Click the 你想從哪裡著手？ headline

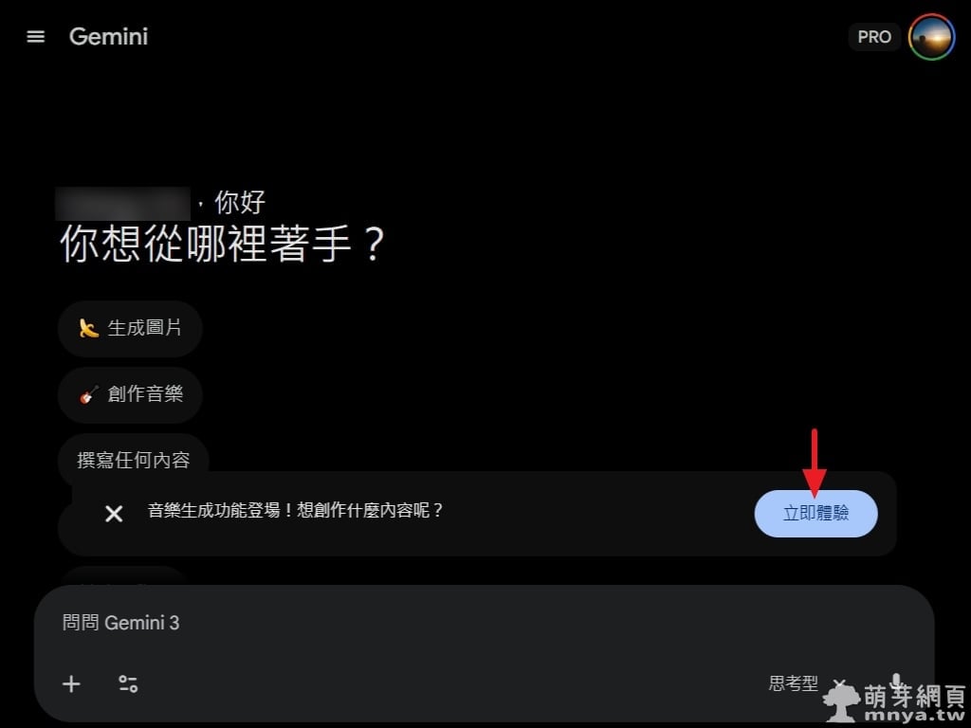(x=223, y=244)
